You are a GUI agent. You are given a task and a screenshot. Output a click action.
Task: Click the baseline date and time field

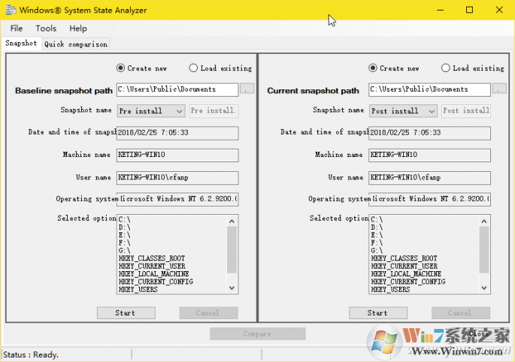point(177,133)
